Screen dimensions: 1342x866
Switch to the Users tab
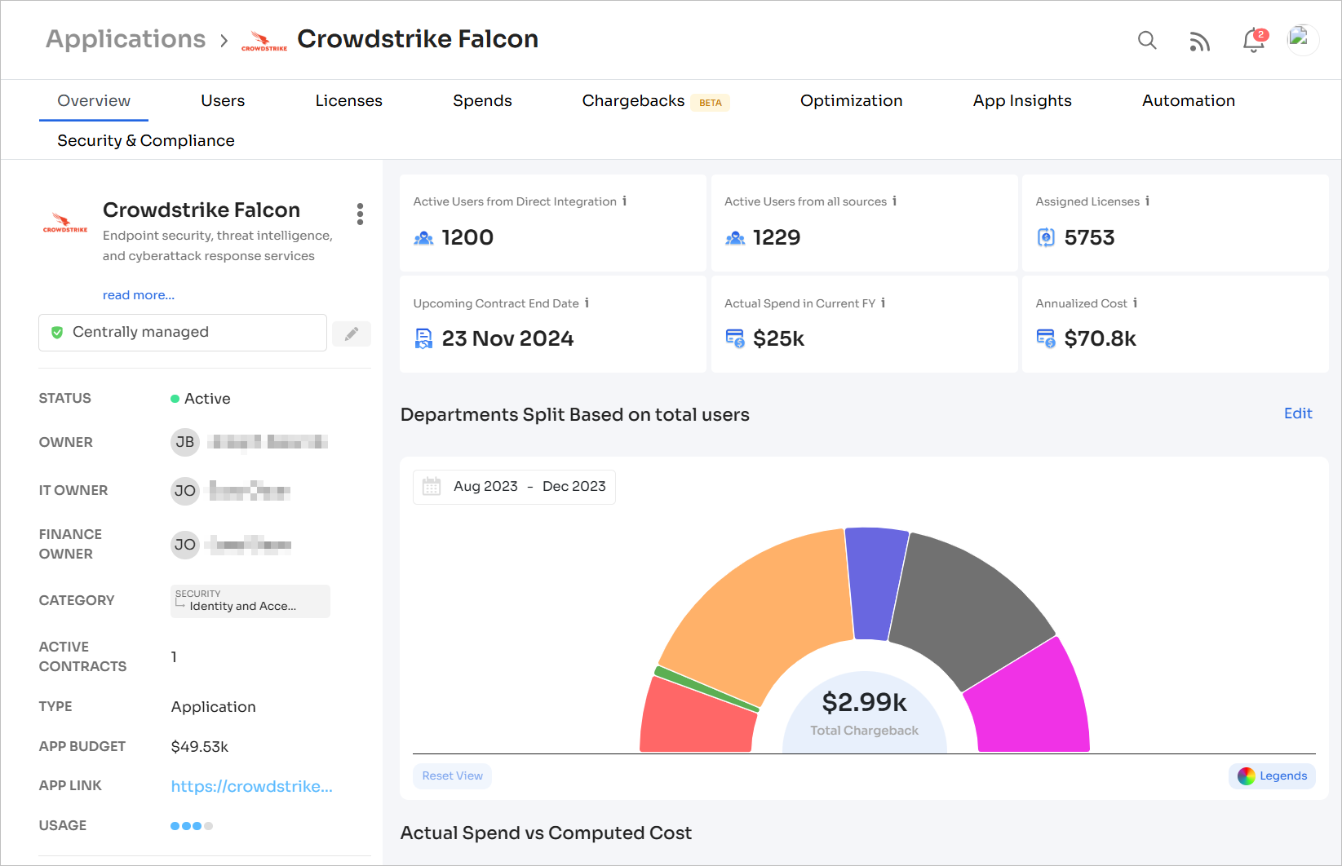pos(223,101)
